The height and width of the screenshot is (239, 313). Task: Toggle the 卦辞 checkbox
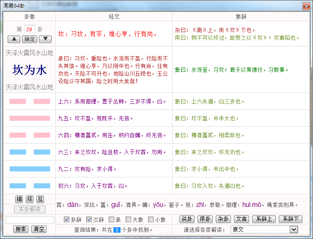67,220
